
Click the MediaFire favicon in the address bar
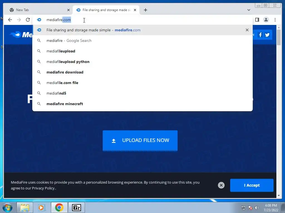pyautogui.click(x=39, y=20)
